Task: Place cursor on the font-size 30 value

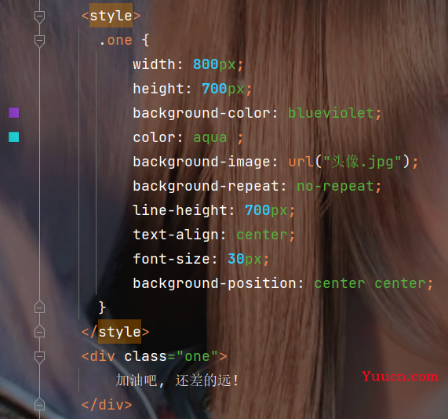Action: [236, 259]
